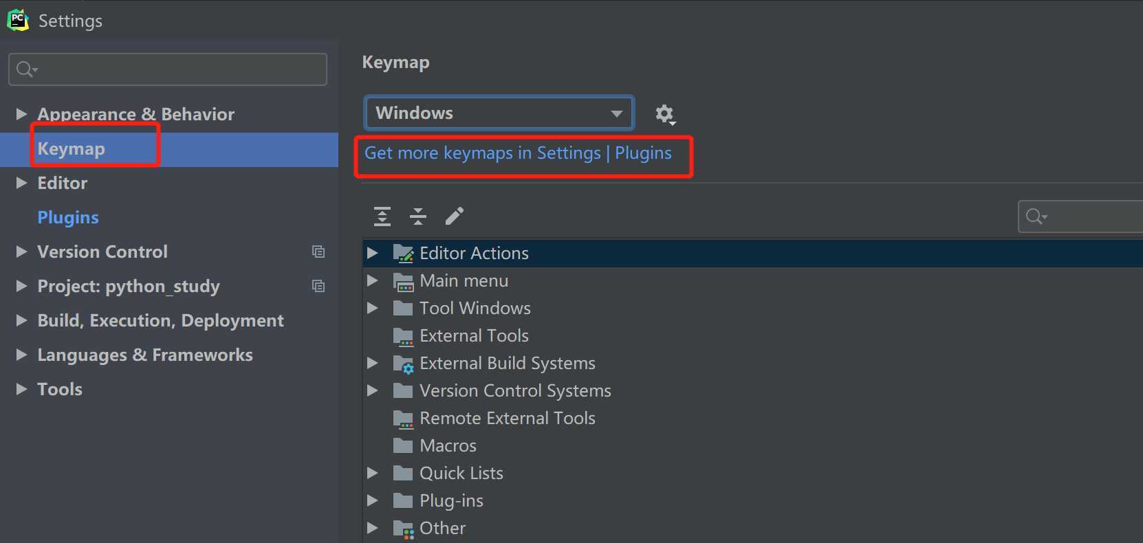Select Quick Lists tree row text
1143x543 pixels.
click(461, 473)
